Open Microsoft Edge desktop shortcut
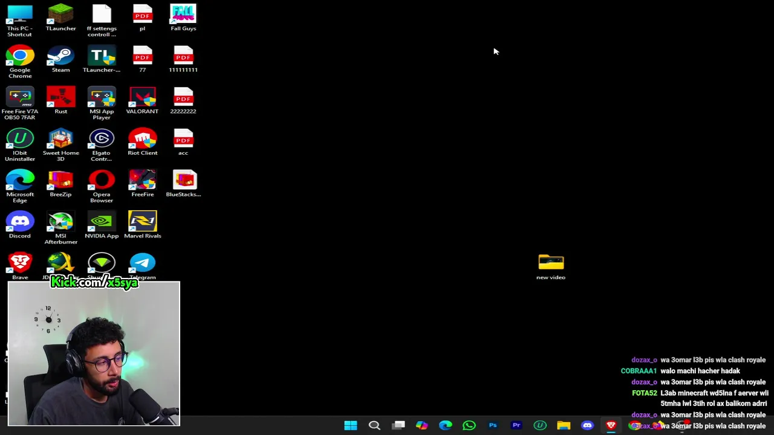This screenshot has width=774, height=435. 20,186
